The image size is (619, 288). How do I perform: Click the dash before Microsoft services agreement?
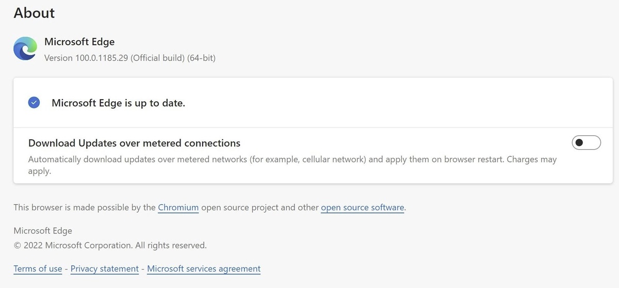[143, 268]
